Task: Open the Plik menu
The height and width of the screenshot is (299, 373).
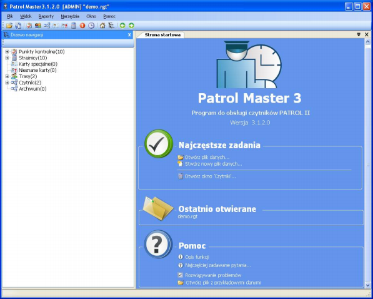Action: coord(10,16)
